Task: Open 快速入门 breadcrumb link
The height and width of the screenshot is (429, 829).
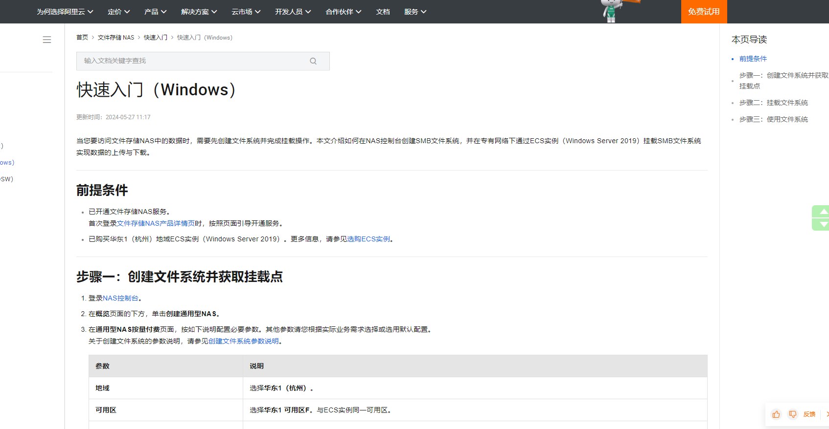Action: click(156, 38)
